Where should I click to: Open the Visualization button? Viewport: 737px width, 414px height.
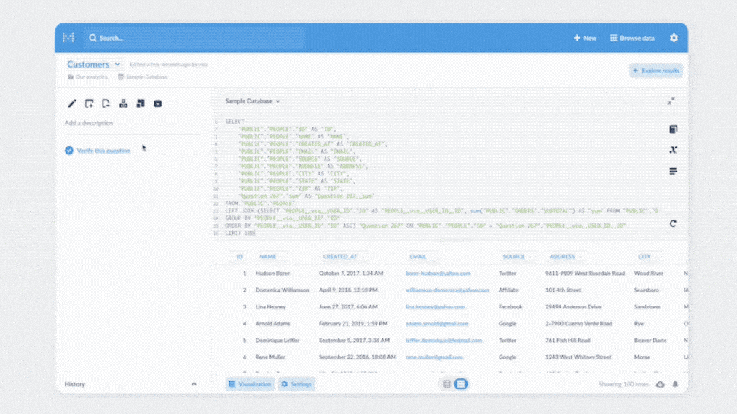click(x=250, y=384)
